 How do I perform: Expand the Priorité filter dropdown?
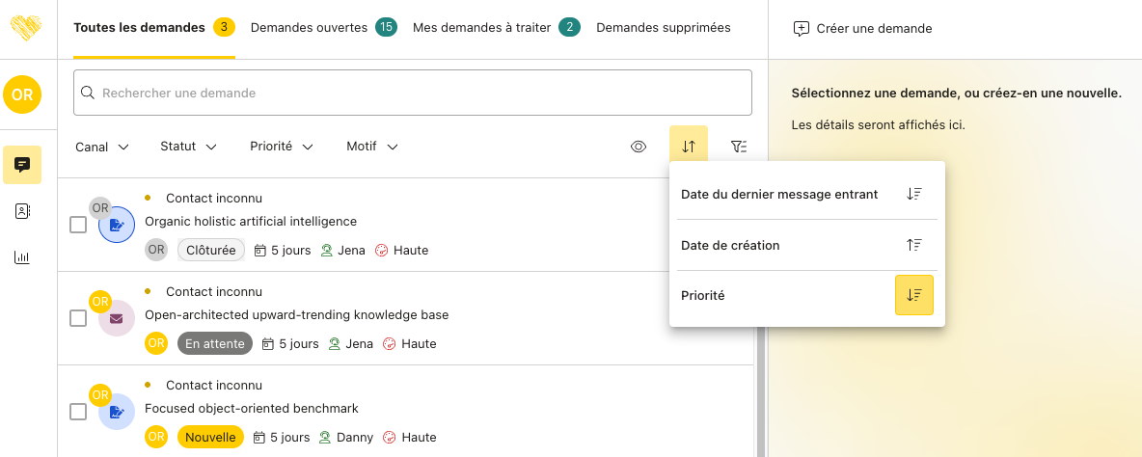[282, 147]
